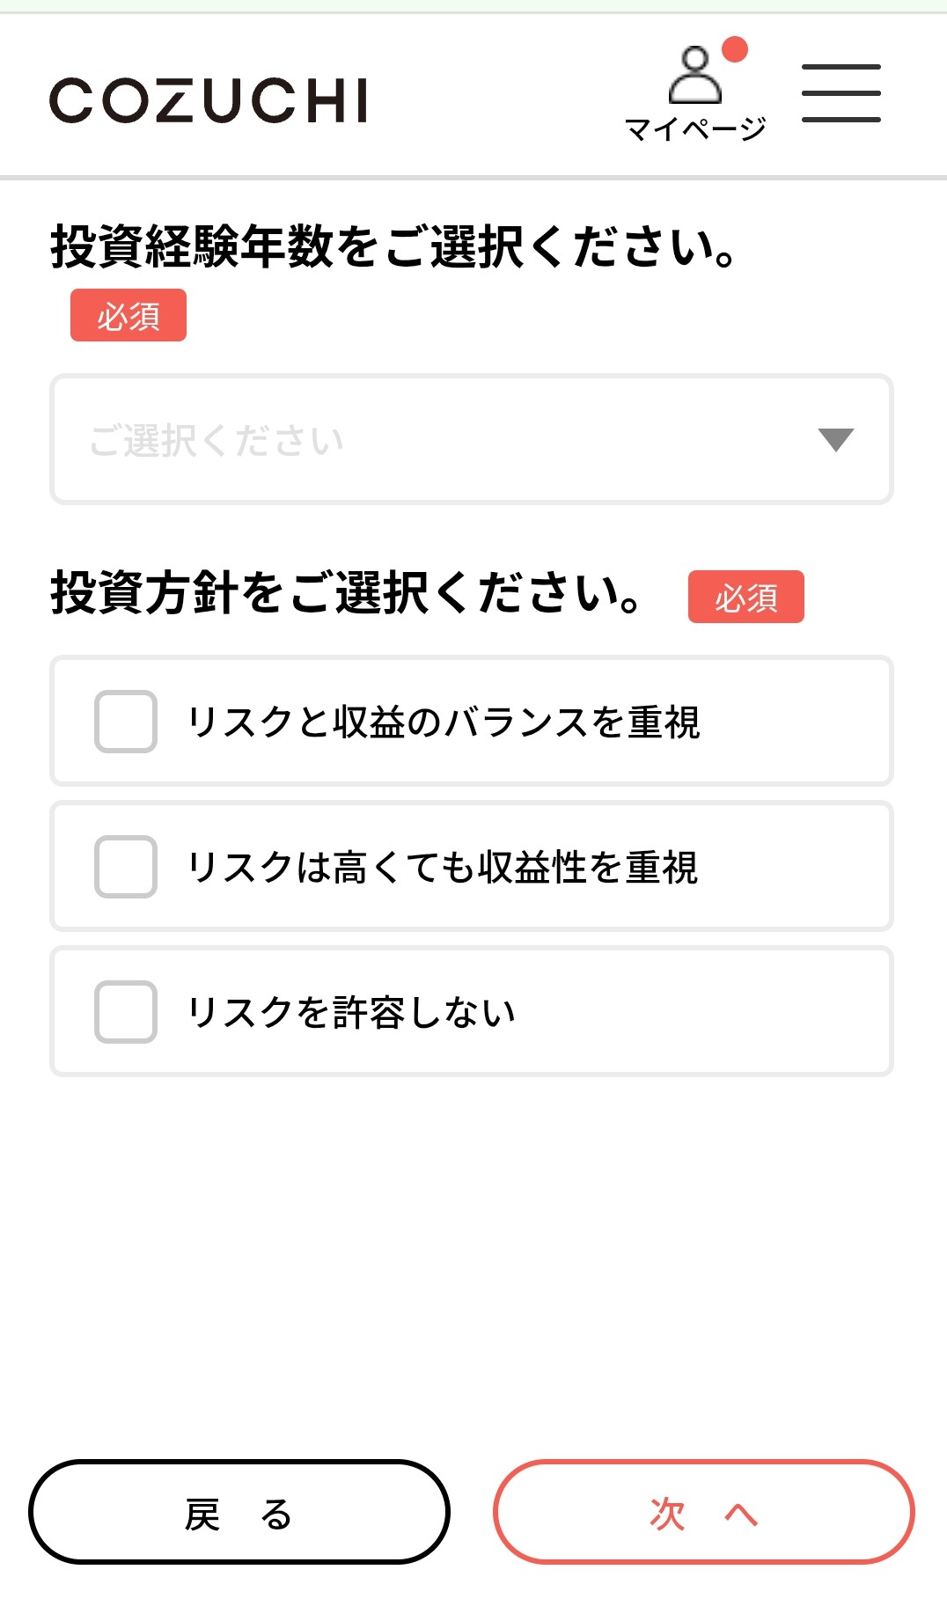Viewport: 947px width, 1599px height.
Task: Expand the 投資経験年数 select box
Action: pos(472,440)
